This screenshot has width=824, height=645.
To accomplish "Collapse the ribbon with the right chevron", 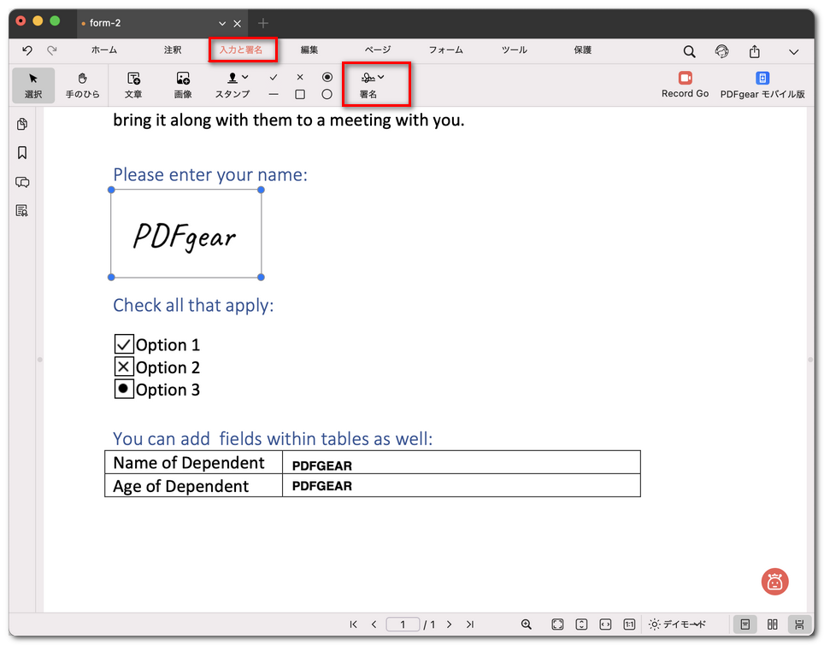I will click(x=795, y=51).
